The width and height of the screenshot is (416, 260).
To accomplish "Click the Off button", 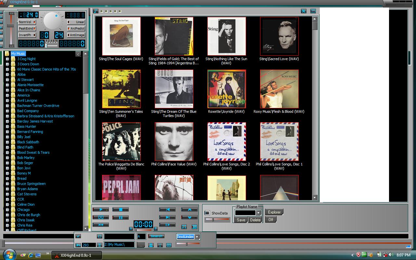I will tap(271, 220).
